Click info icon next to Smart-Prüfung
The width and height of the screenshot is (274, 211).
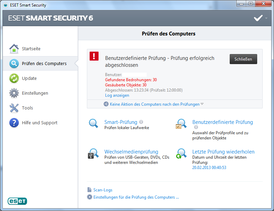[x=141, y=122]
